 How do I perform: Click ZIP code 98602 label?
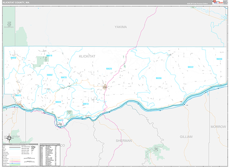click(49, 75)
